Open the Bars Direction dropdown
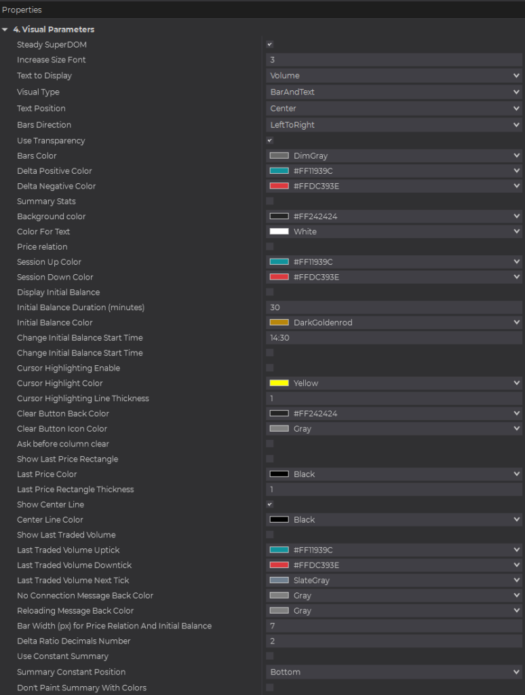 tap(393, 124)
